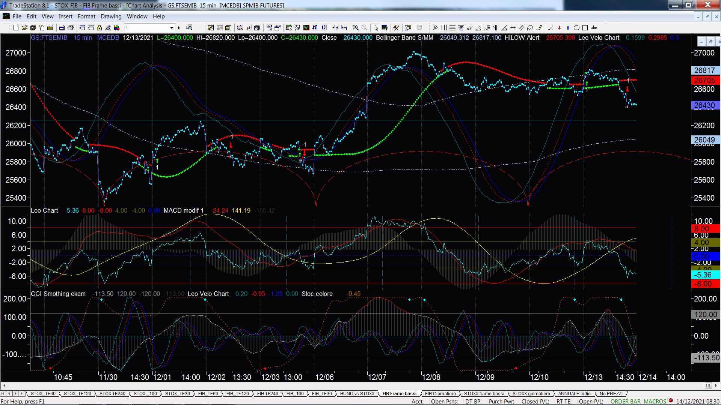Screen dimensions: 721x405
Task: Click the red recording status indicator
Action: tap(671, 401)
